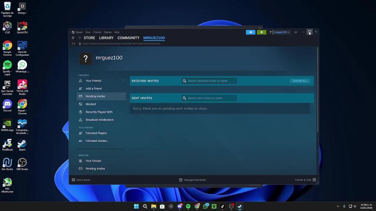Open Epic Games Launcher desktop shortcut
Viewport: 376px width, 211px height.
coord(7,88)
